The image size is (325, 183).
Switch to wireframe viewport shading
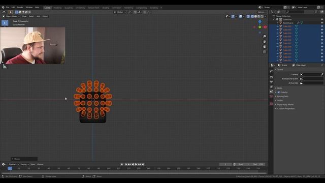tap(252, 16)
